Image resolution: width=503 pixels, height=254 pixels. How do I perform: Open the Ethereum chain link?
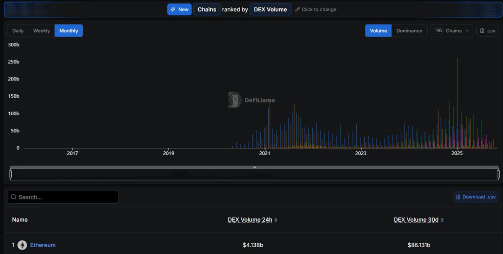(43, 245)
